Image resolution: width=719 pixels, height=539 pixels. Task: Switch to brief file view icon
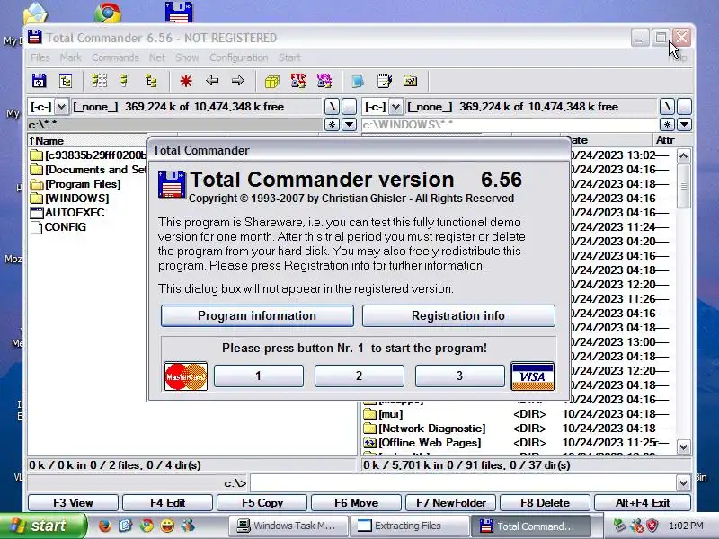(99, 81)
